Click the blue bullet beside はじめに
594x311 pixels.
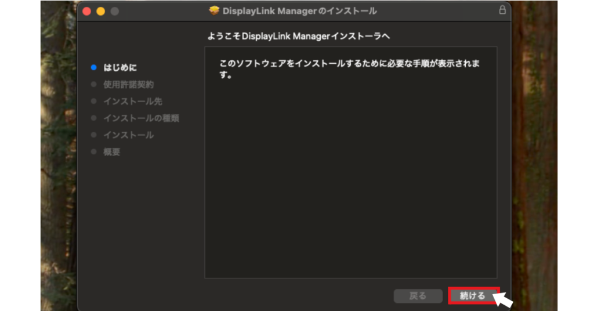(x=93, y=68)
